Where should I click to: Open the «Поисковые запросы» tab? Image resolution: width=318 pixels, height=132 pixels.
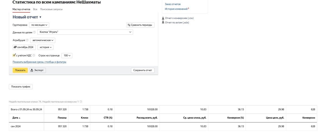(x=51, y=9)
